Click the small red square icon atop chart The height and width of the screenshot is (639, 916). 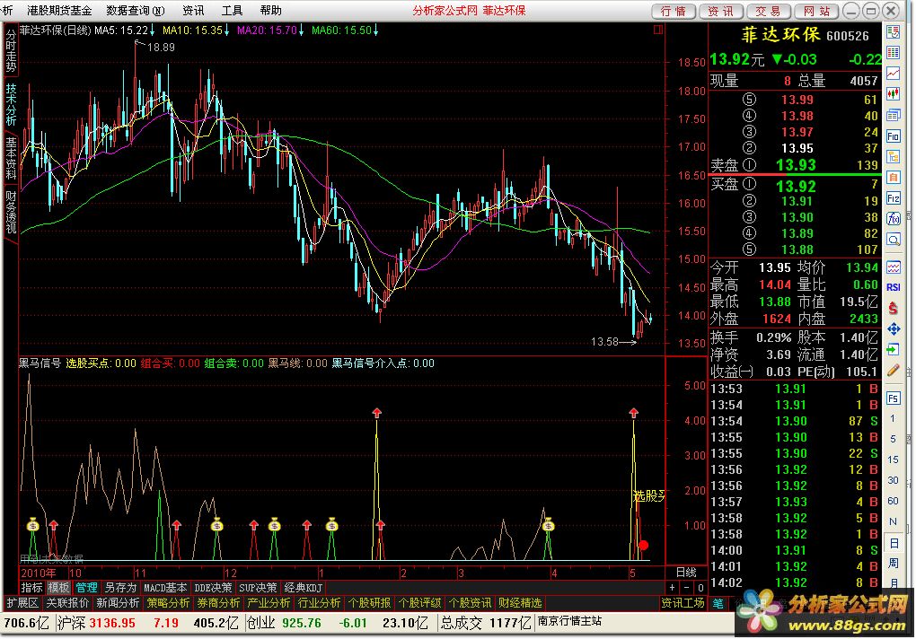tap(657, 30)
